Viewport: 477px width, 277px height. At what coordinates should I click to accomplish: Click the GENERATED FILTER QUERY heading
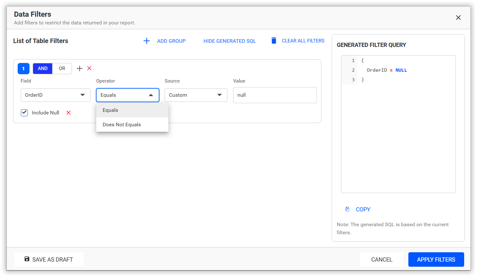click(x=371, y=45)
